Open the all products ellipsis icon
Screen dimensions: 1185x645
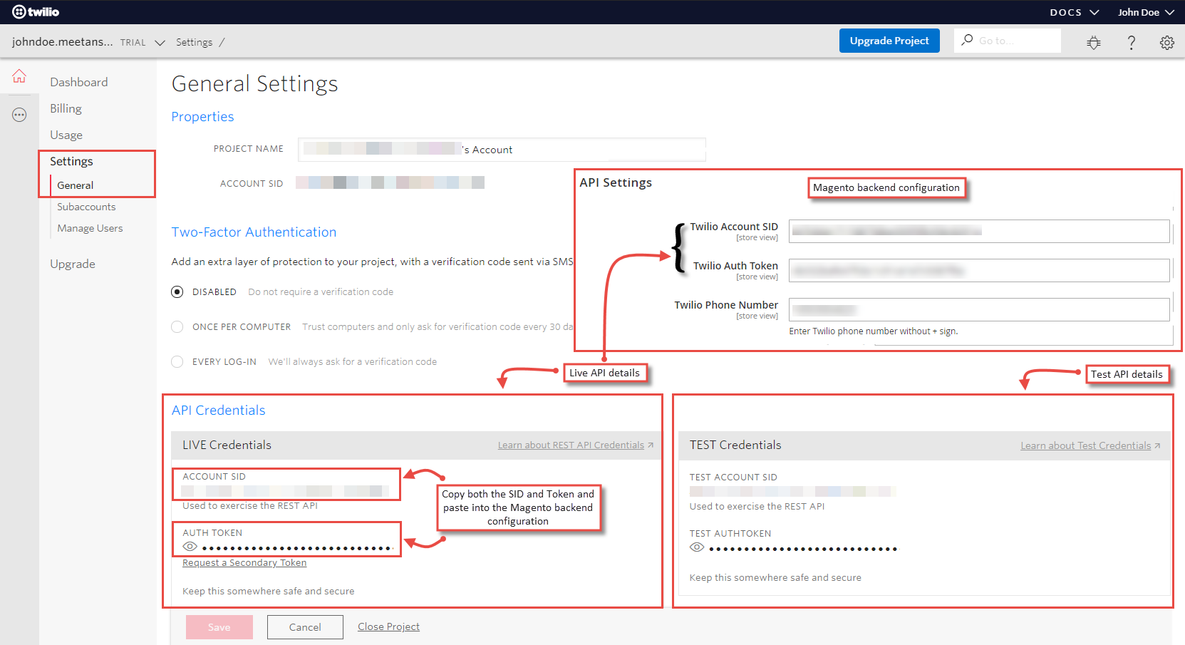pyautogui.click(x=19, y=115)
